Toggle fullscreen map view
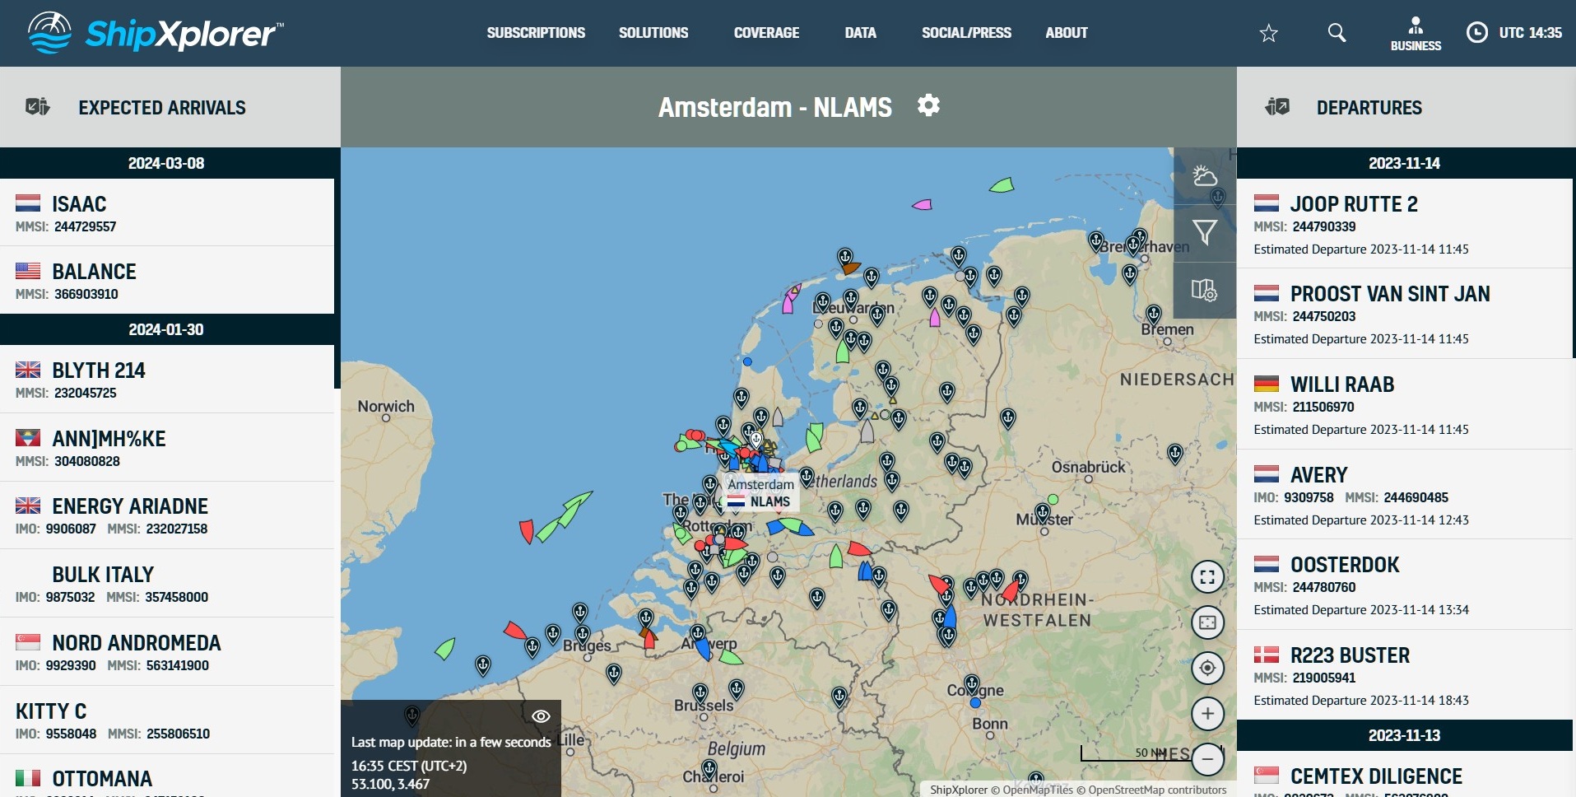 1207,577
